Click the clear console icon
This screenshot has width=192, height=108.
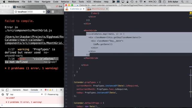tap(3, 94)
